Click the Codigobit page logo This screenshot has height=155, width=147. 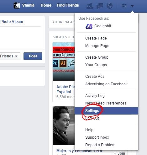click(89, 26)
